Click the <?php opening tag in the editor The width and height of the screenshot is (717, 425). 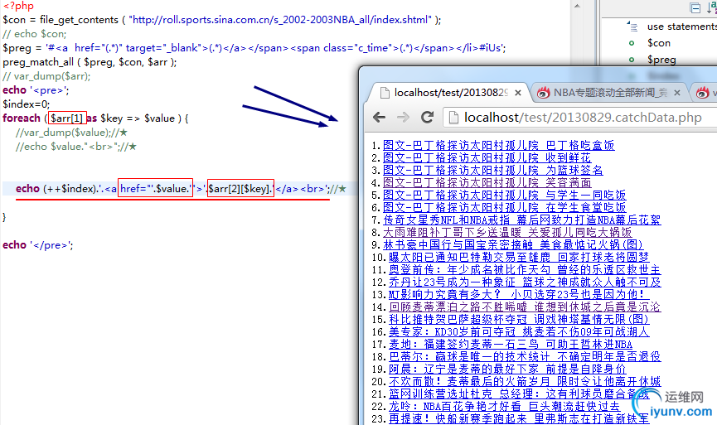coord(18,7)
